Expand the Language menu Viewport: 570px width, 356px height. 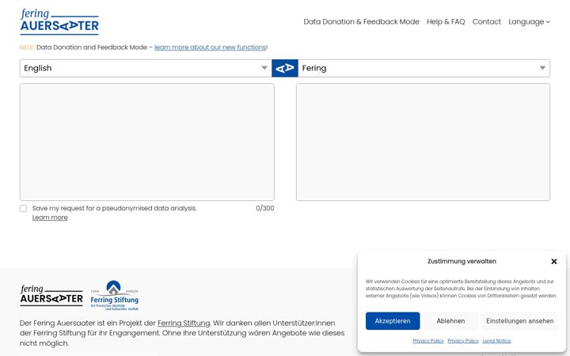(529, 22)
